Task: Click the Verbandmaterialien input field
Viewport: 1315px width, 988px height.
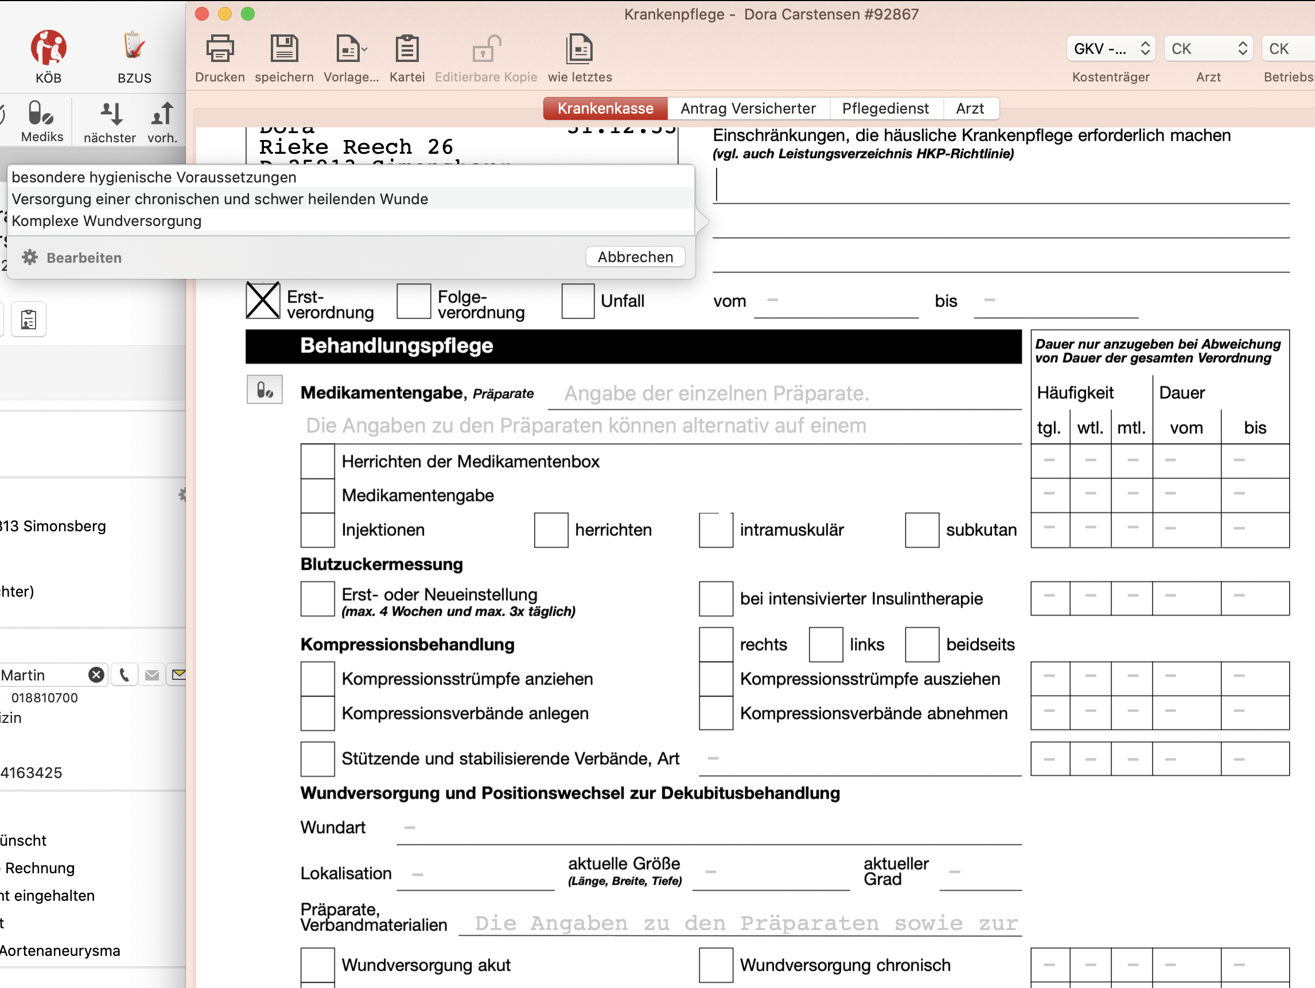Action: [x=740, y=923]
